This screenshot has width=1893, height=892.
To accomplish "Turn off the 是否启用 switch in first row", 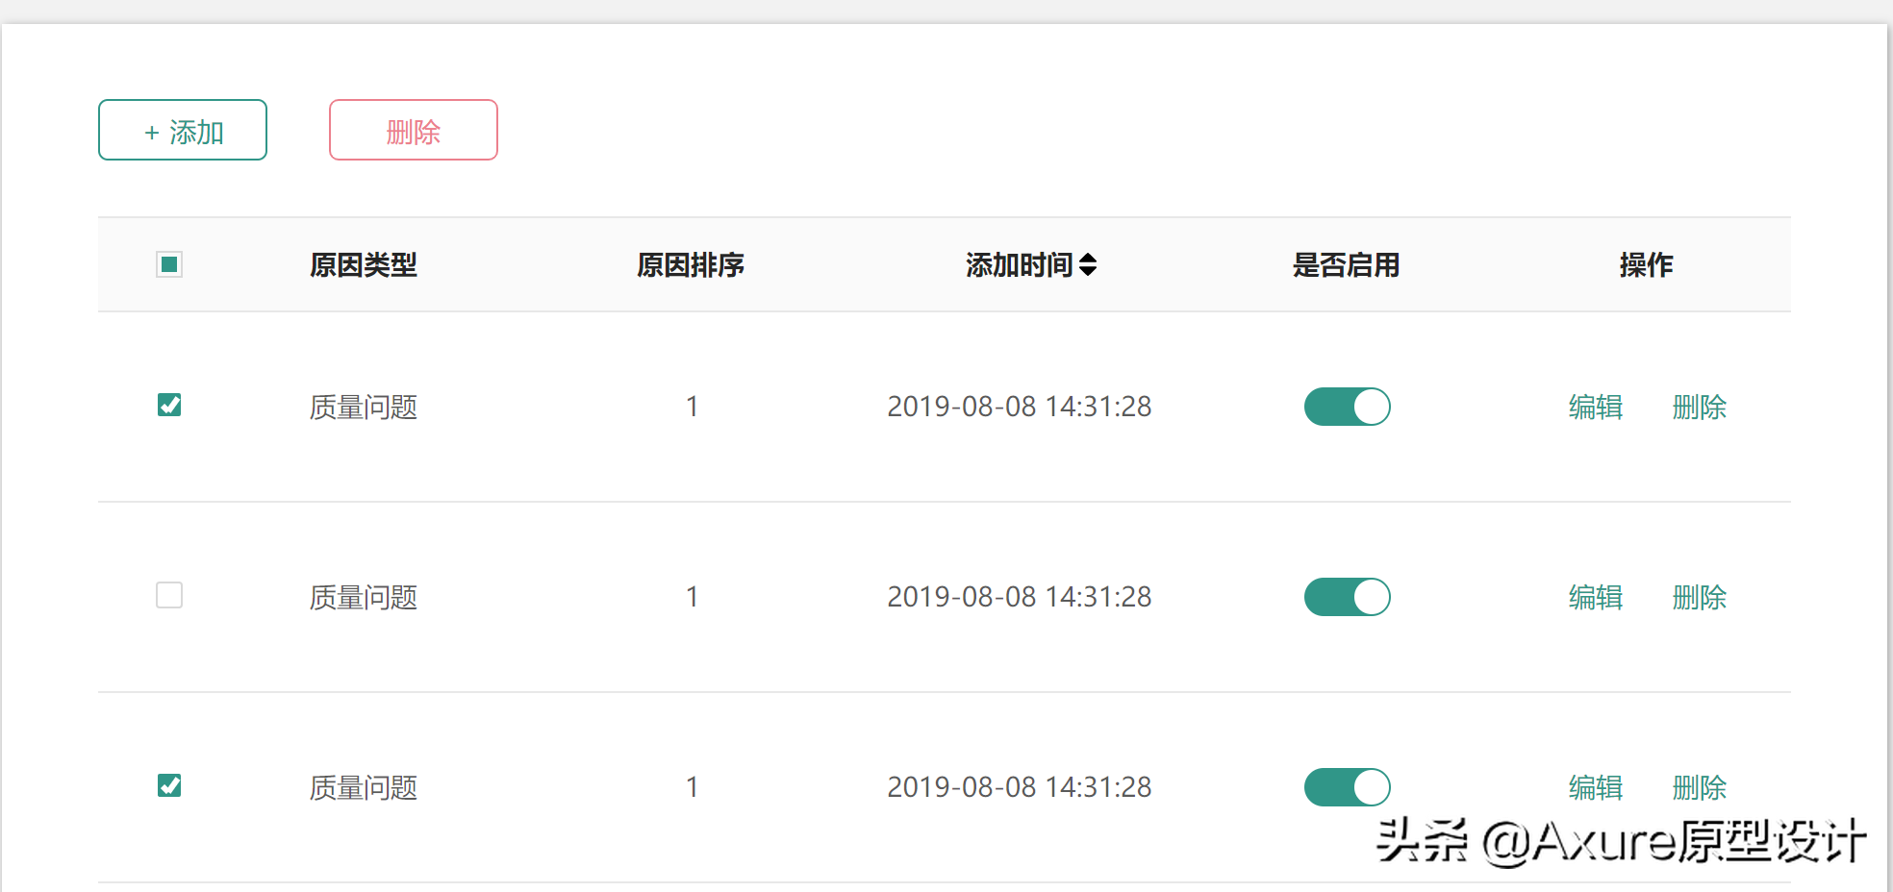I will 1348,407.
